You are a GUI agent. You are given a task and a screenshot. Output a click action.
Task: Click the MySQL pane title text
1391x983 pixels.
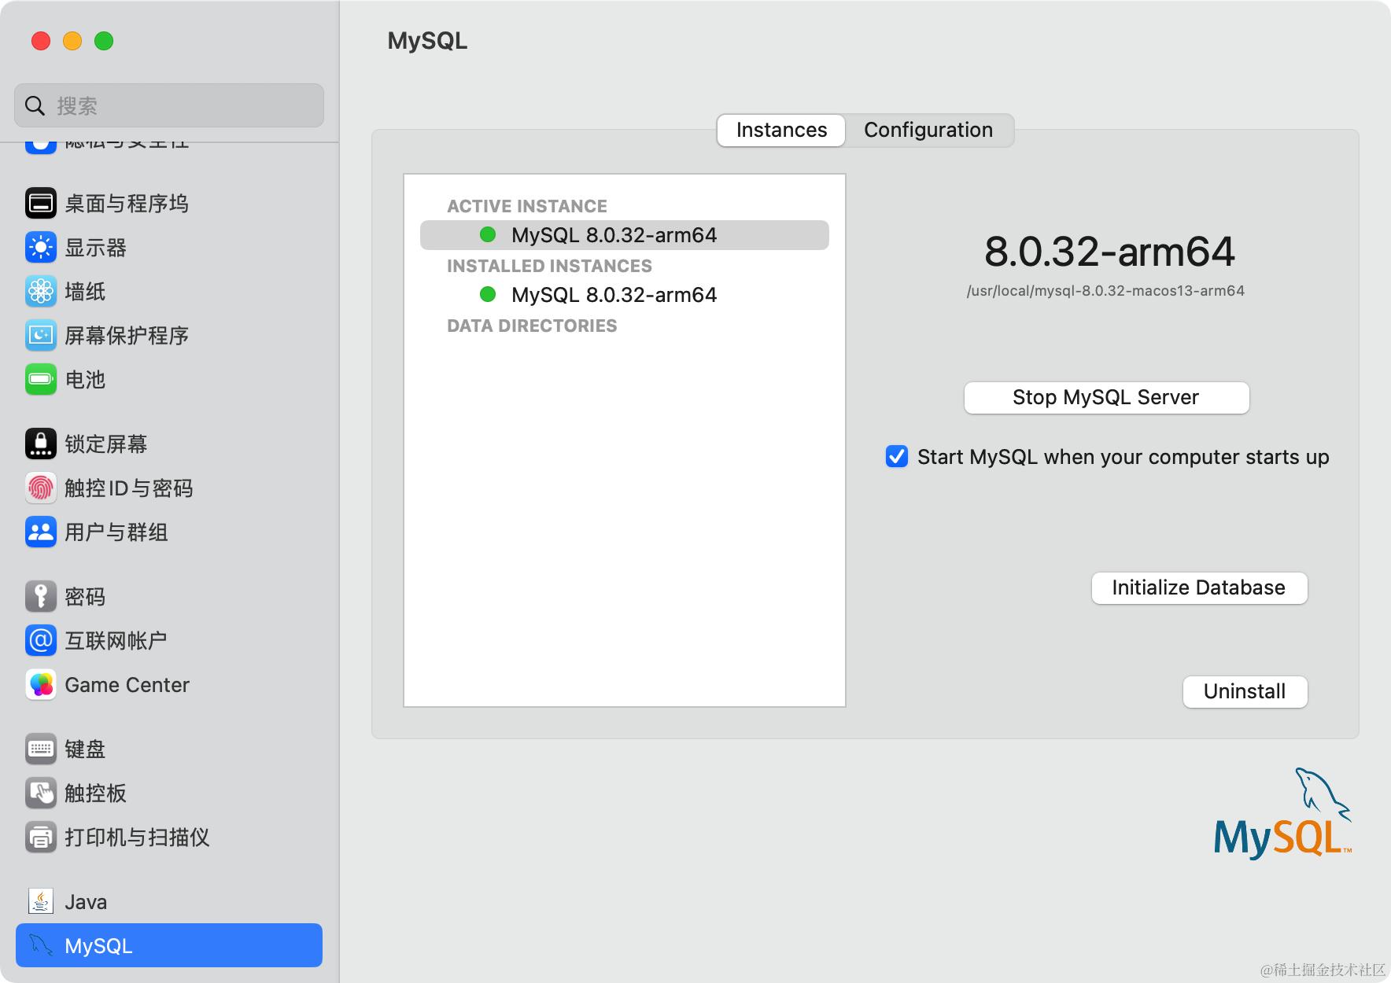[427, 41]
